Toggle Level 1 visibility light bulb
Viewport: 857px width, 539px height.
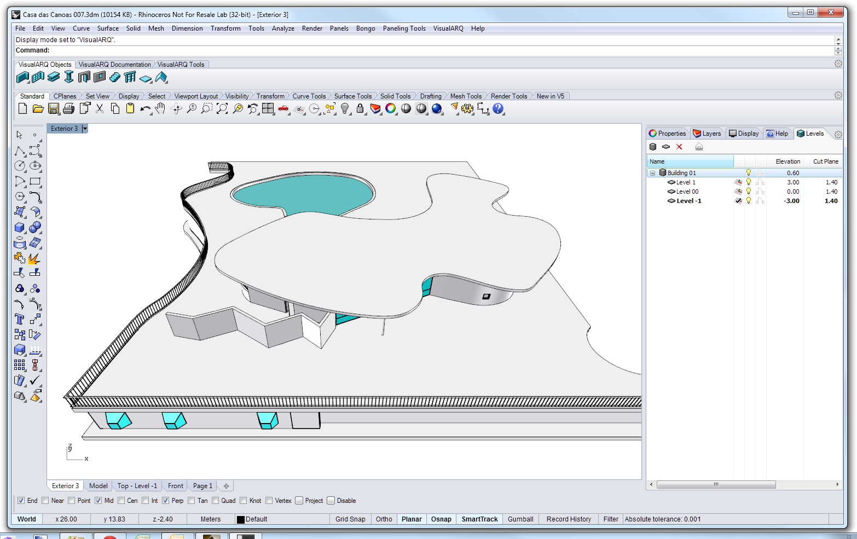click(749, 182)
